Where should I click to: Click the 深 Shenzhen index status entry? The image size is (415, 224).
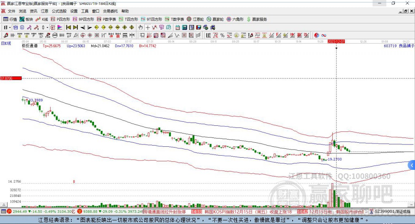pos(109,211)
